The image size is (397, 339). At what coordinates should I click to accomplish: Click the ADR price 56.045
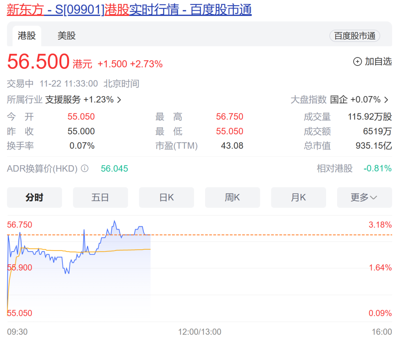[x=114, y=169]
